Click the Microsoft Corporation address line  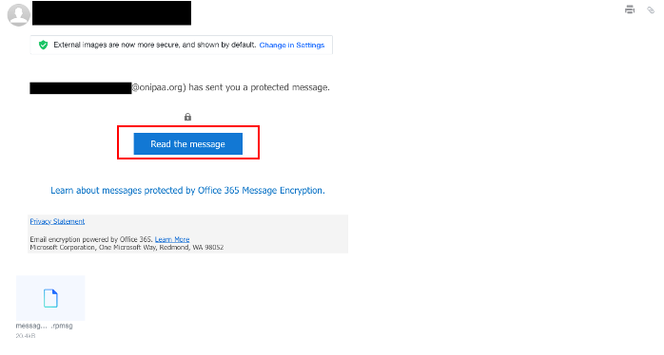click(127, 247)
